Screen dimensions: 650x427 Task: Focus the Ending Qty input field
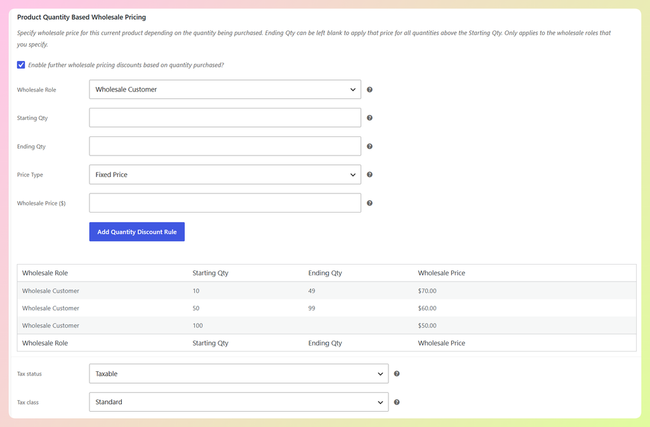(225, 146)
